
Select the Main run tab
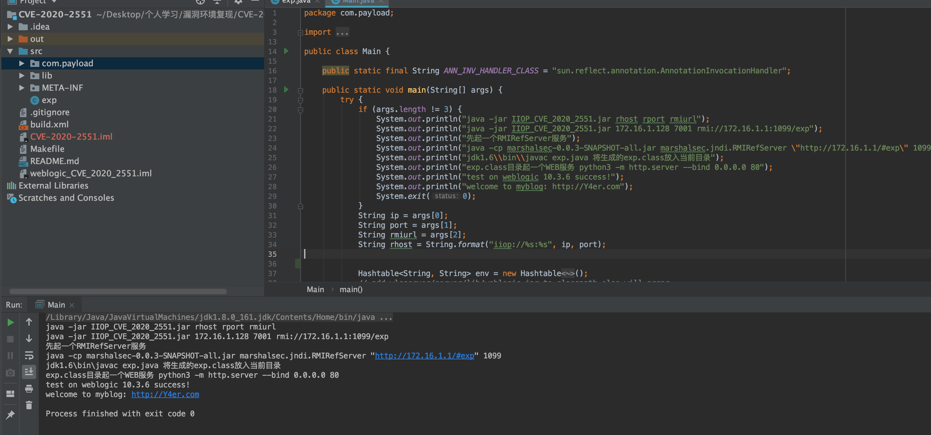[x=56, y=305]
